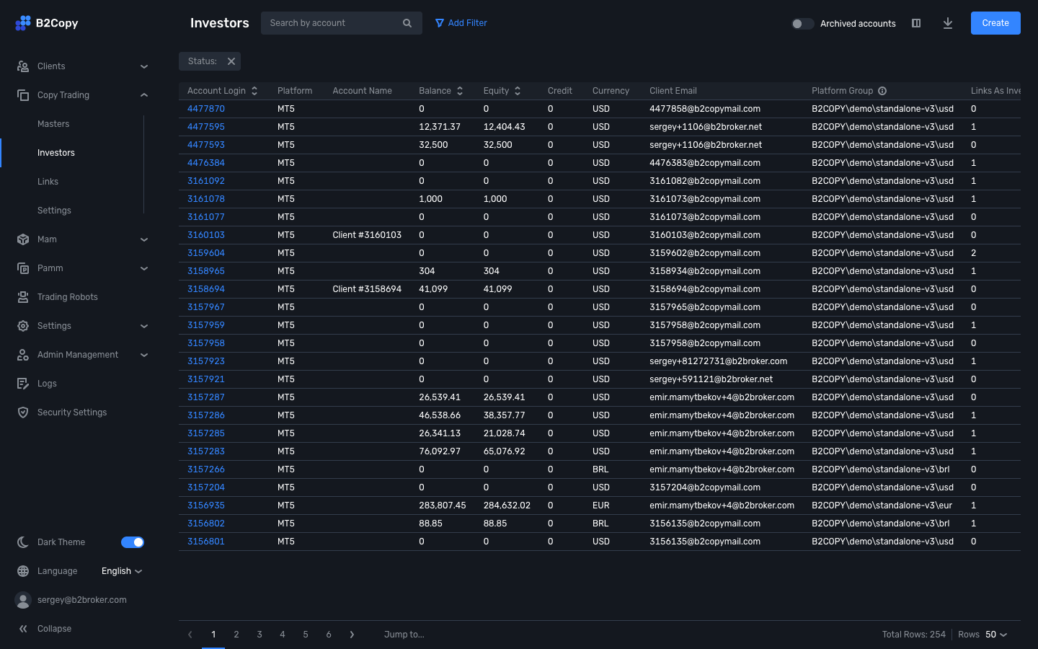Viewport: 1038px width, 649px height.
Task: Sort by Balance column arrows
Action: click(x=460, y=91)
